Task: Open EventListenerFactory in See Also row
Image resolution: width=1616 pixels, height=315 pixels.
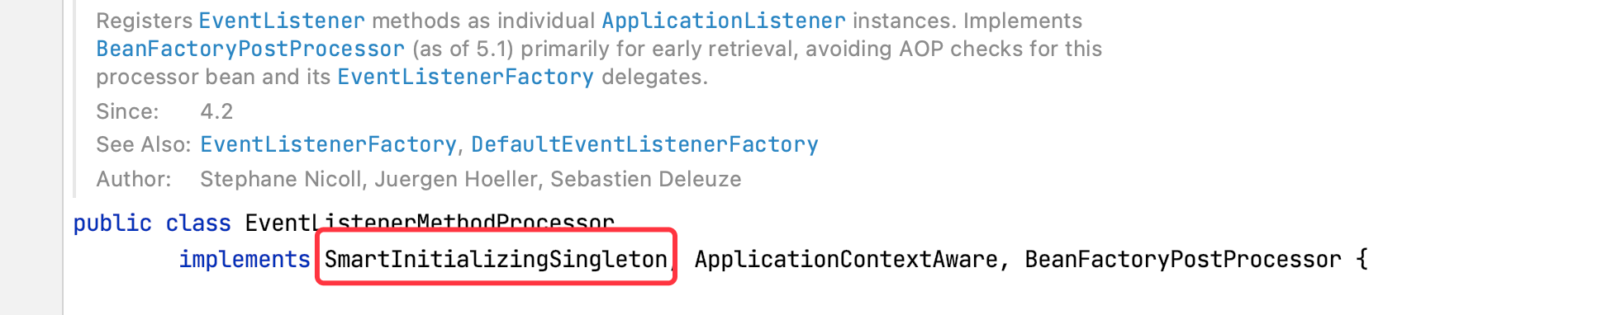Action: (328, 144)
